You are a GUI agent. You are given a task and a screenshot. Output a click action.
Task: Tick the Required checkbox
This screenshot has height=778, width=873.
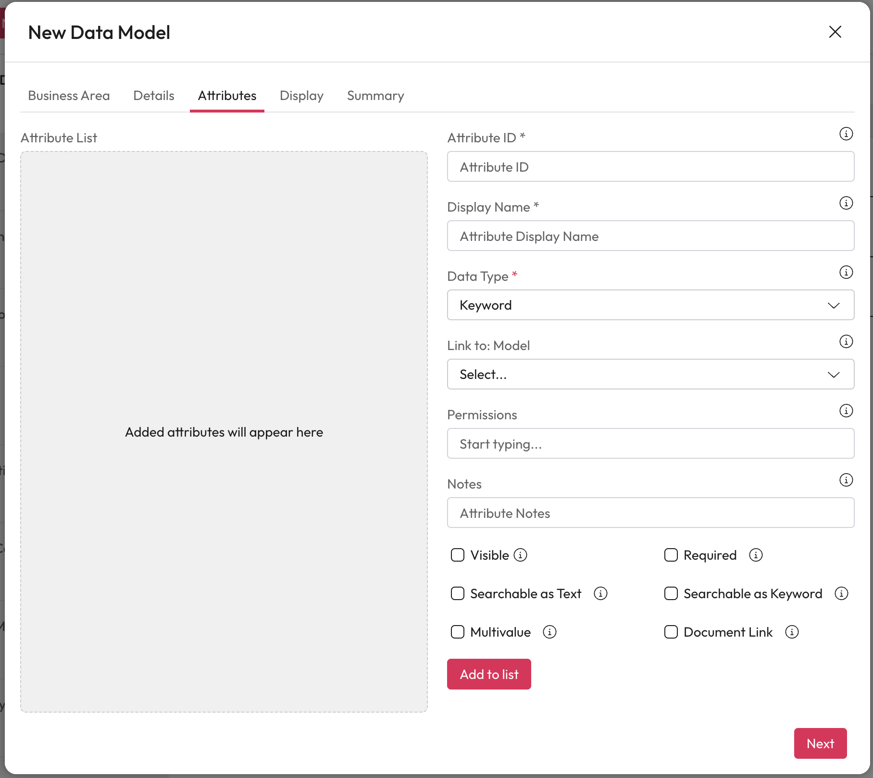tap(671, 555)
